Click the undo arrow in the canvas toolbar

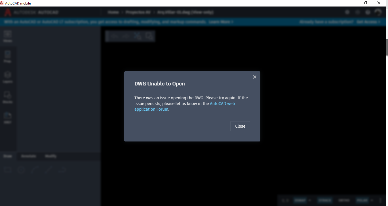(115, 36)
